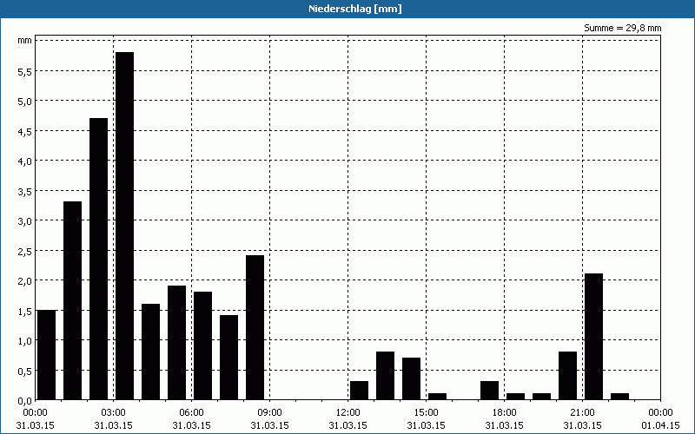The height and width of the screenshot is (434, 695).
Task: Click the "18:00" time label on the x-axis
Action: [504, 413]
